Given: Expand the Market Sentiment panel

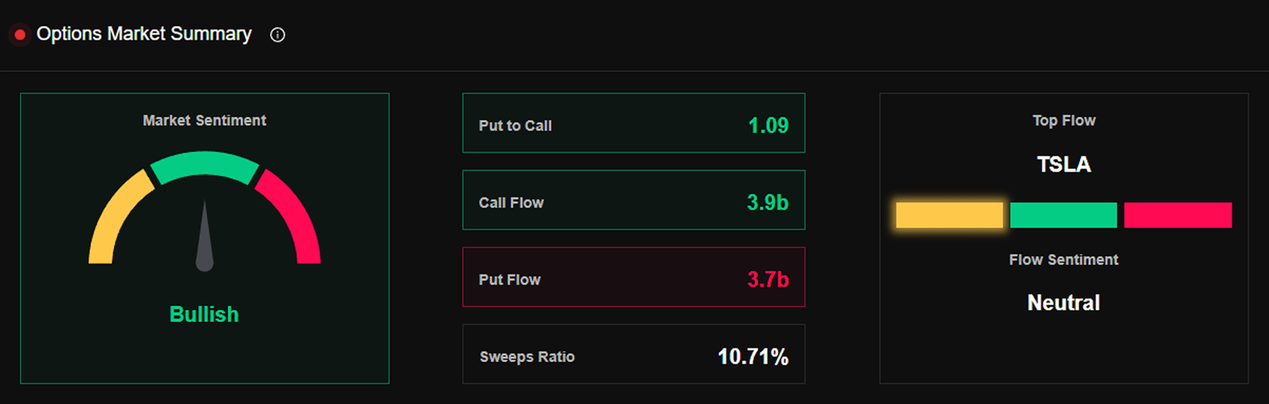Looking at the screenshot, I should (x=204, y=121).
